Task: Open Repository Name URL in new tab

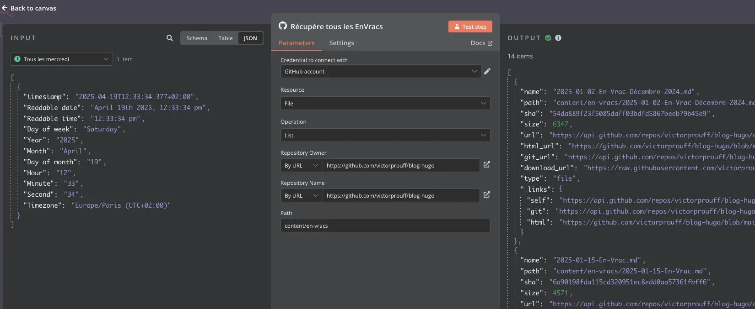Action: pyautogui.click(x=487, y=194)
